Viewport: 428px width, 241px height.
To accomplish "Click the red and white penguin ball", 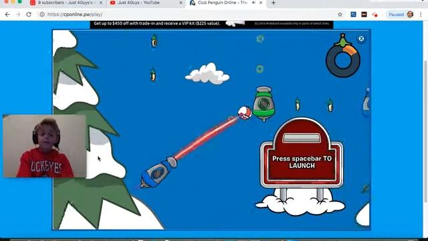I will pos(245,113).
